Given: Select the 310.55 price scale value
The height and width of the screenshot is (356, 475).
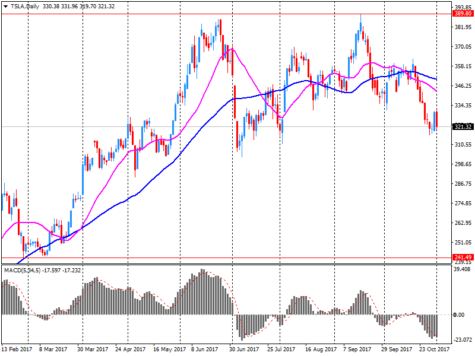Looking at the screenshot, I should pos(463,144).
